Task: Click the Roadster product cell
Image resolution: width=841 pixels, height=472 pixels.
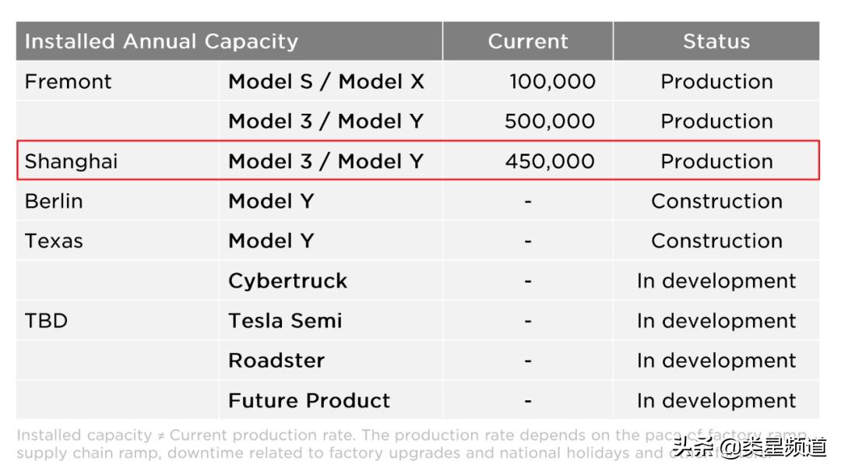Action: point(276,361)
